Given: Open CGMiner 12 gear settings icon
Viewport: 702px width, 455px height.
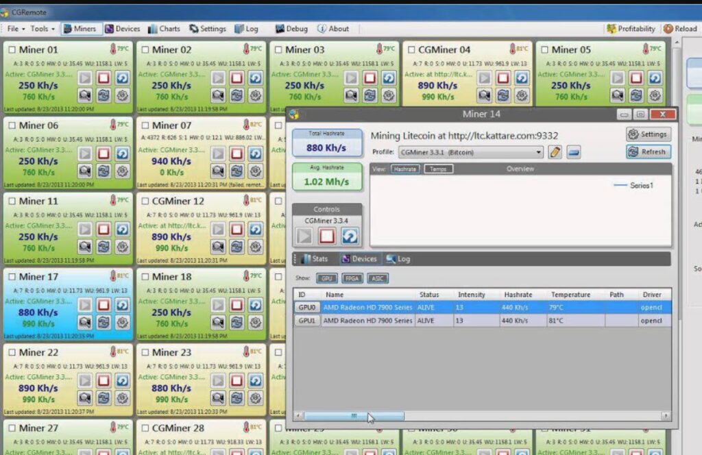Looking at the screenshot, I should click(x=256, y=247).
